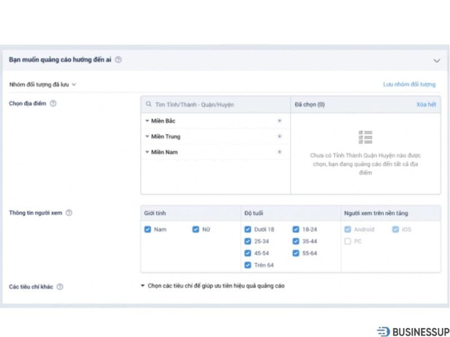Expand the Miền Bắc region tree
The image size is (450, 337).
coord(147,121)
